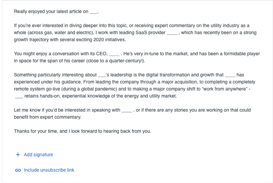
Task: Click the blank after "SaaS provider"
Action: coord(172,33)
